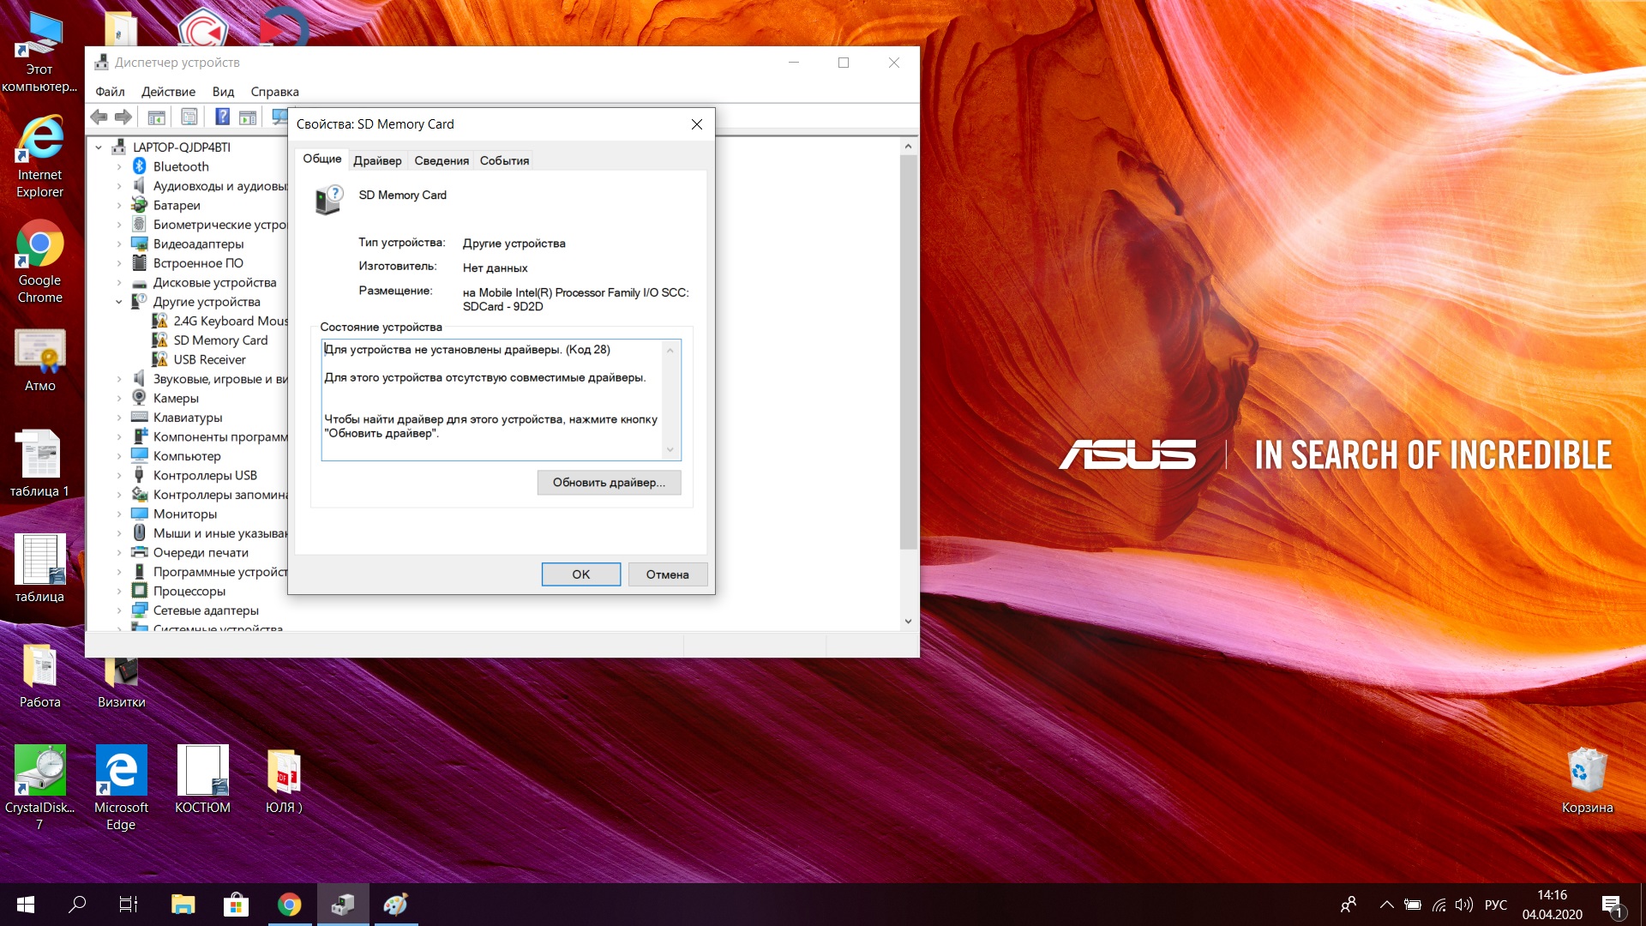Select the КОСТЮМ desktop file

tap(202, 779)
